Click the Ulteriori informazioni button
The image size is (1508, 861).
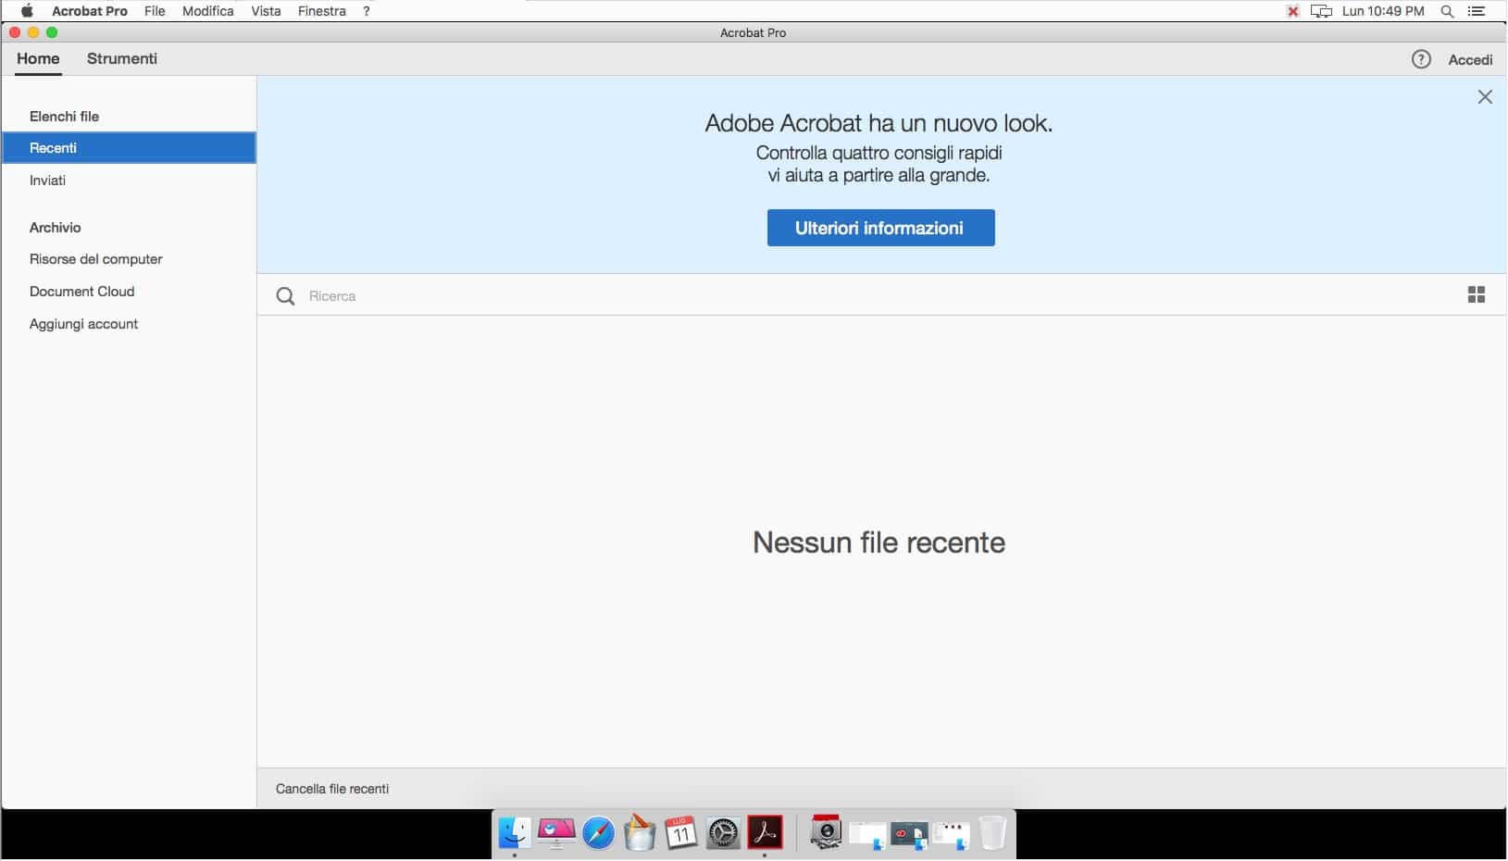(880, 228)
